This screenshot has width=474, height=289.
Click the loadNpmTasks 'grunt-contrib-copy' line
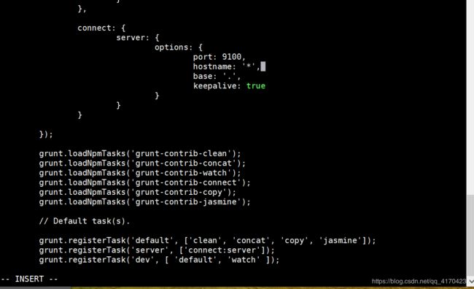point(138,193)
